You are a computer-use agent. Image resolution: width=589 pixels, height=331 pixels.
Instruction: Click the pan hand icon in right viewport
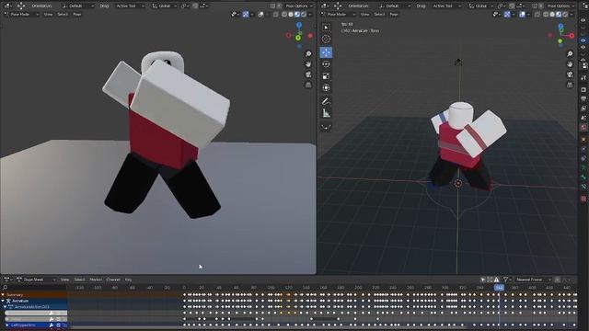click(570, 64)
